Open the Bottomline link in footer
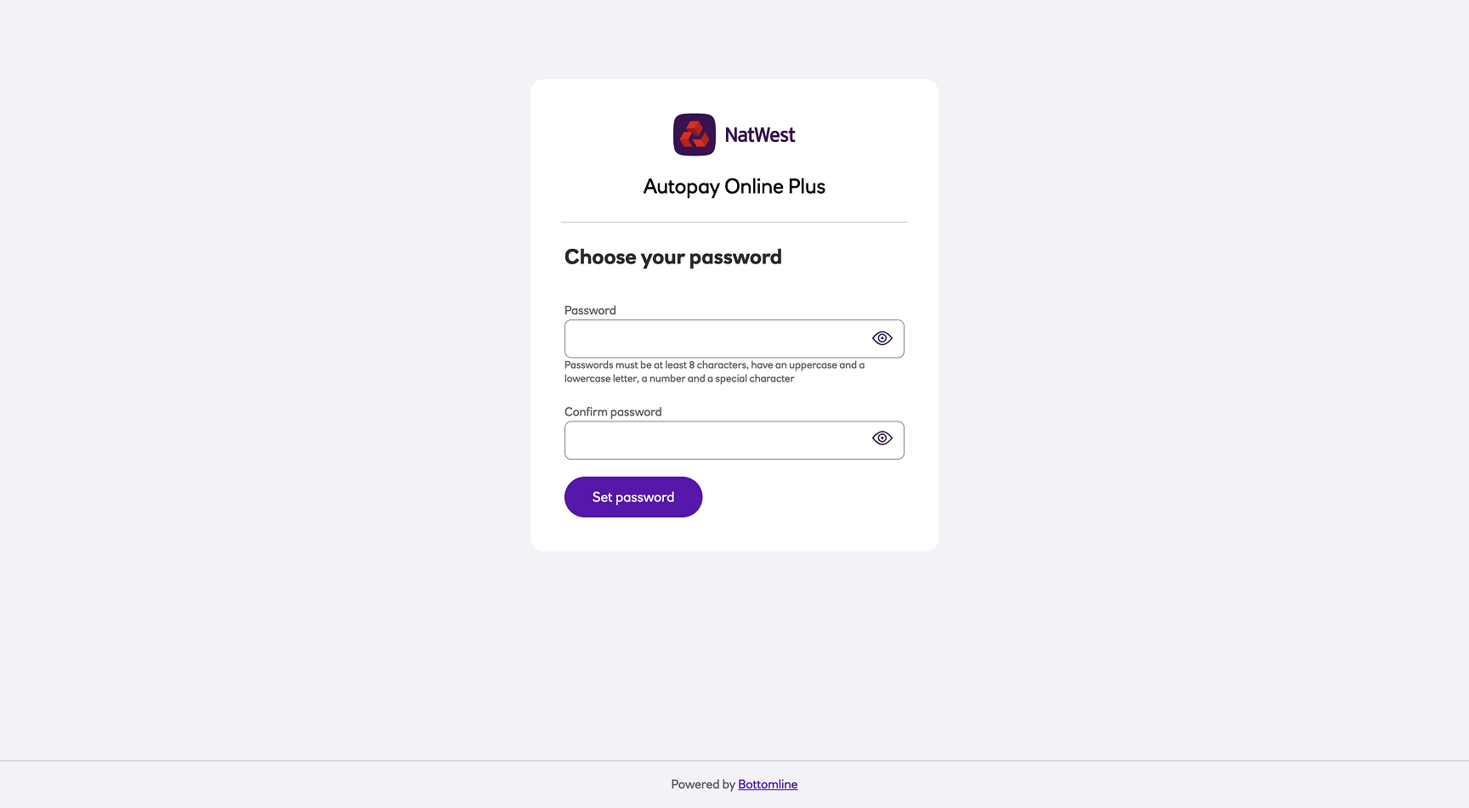The height and width of the screenshot is (808, 1469). 768,784
